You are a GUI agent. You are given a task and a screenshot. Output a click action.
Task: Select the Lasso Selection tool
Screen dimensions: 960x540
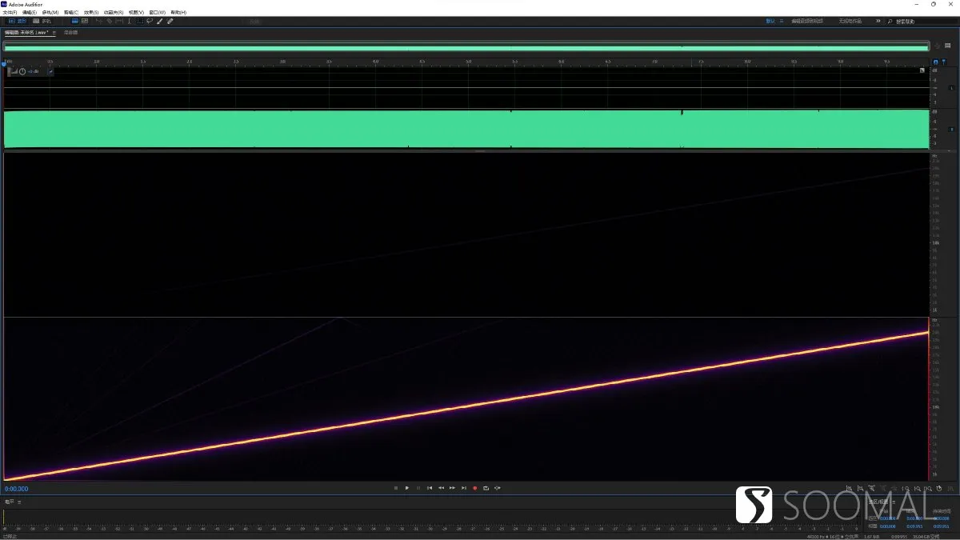tap(150, 21)
